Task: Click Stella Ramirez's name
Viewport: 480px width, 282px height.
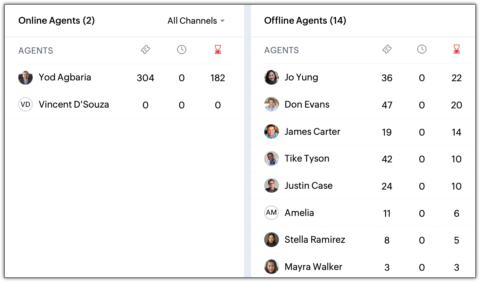Action: pos(315,240)
